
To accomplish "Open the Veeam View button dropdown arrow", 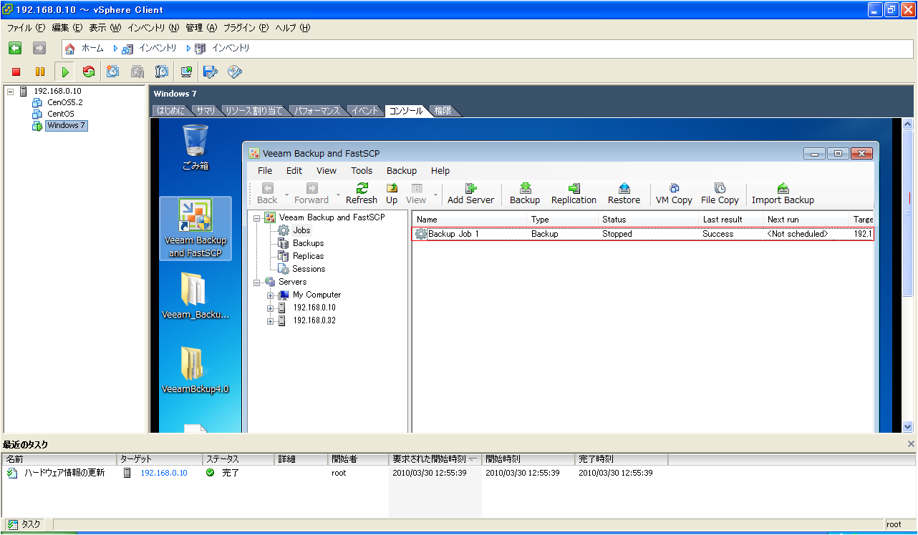I will point(435,194).
